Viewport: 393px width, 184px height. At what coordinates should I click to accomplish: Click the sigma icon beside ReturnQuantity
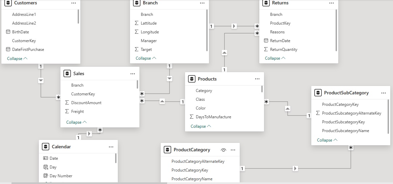point(266,50)
